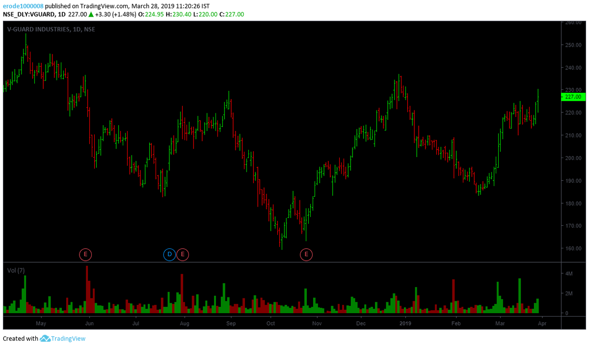Click the Apr label on time axis

point(541,323)
